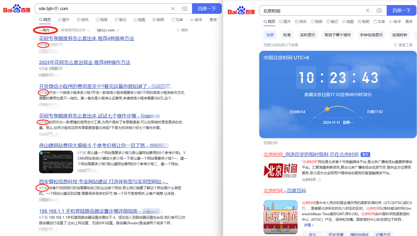
Task: Click the btime.com 北京时间 logo thumbnail
Action: pos(281,171)
